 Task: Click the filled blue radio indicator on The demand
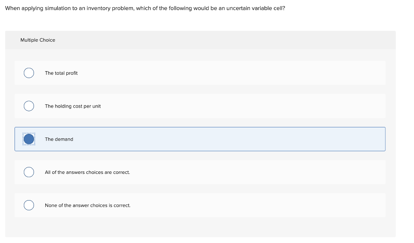(29, 139)
